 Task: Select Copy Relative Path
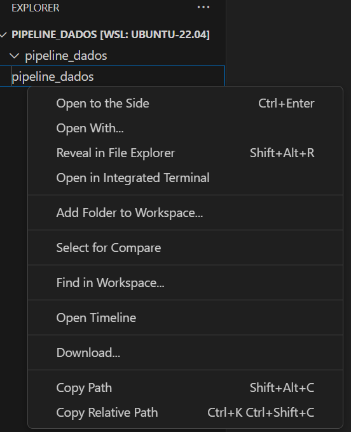107,413
